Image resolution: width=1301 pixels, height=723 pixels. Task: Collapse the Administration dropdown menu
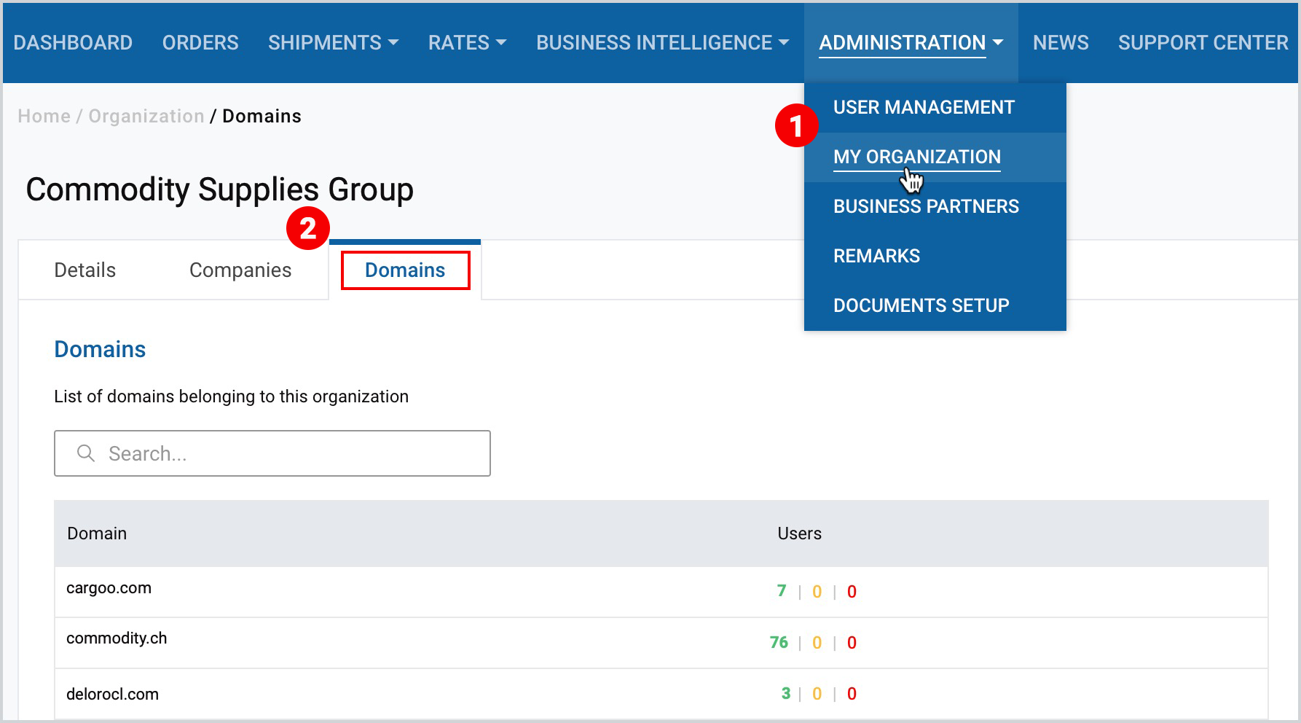click(911, 43)
